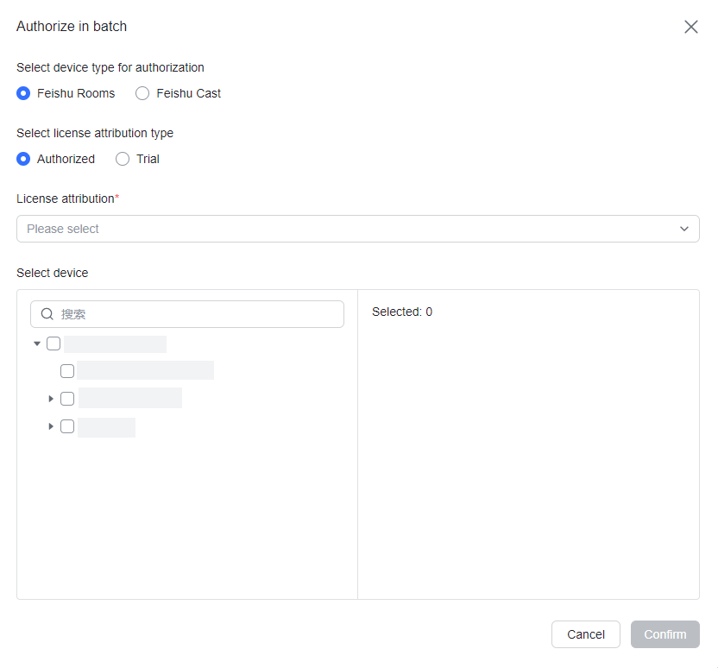Select the Feishu Cast device type
This screenshot has height=668, width=718.
pyautogui.click(x=142, y=93)
